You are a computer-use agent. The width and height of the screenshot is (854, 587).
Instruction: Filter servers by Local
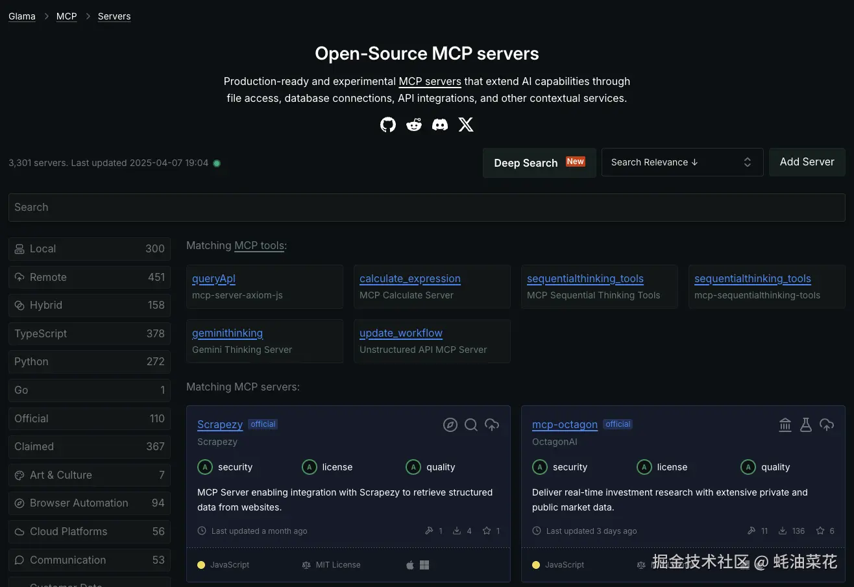click(x=90, y=249)
